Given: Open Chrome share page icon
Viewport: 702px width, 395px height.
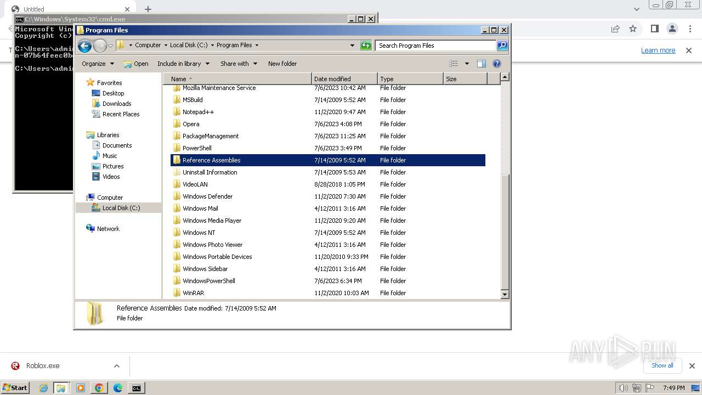Looking at the screenshot, I should click(615, 29).
